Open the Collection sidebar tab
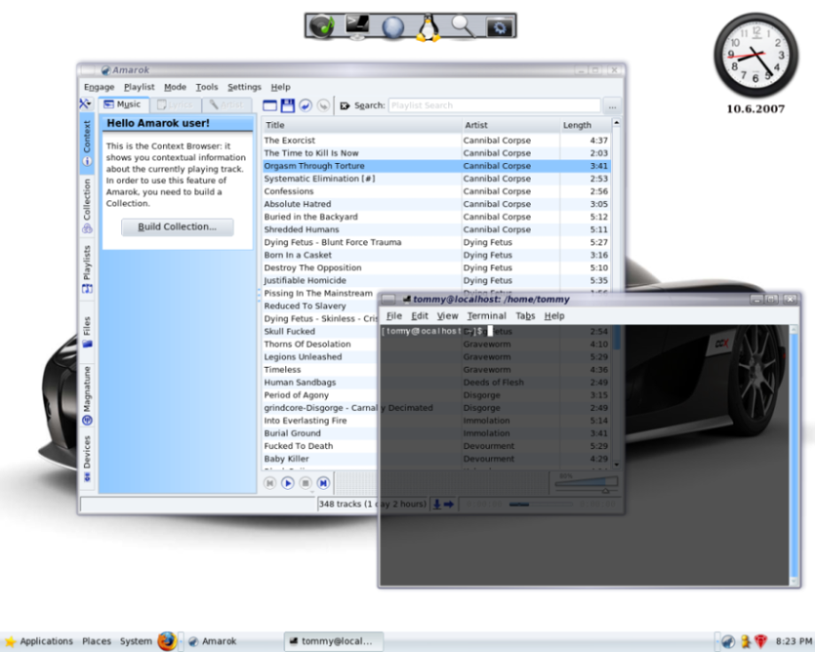815x652 pixels. [x=87, y=206]
